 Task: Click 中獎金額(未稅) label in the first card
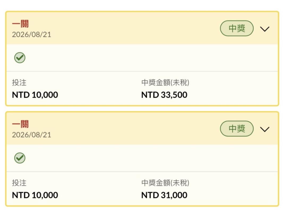click(x=165, y=83)
